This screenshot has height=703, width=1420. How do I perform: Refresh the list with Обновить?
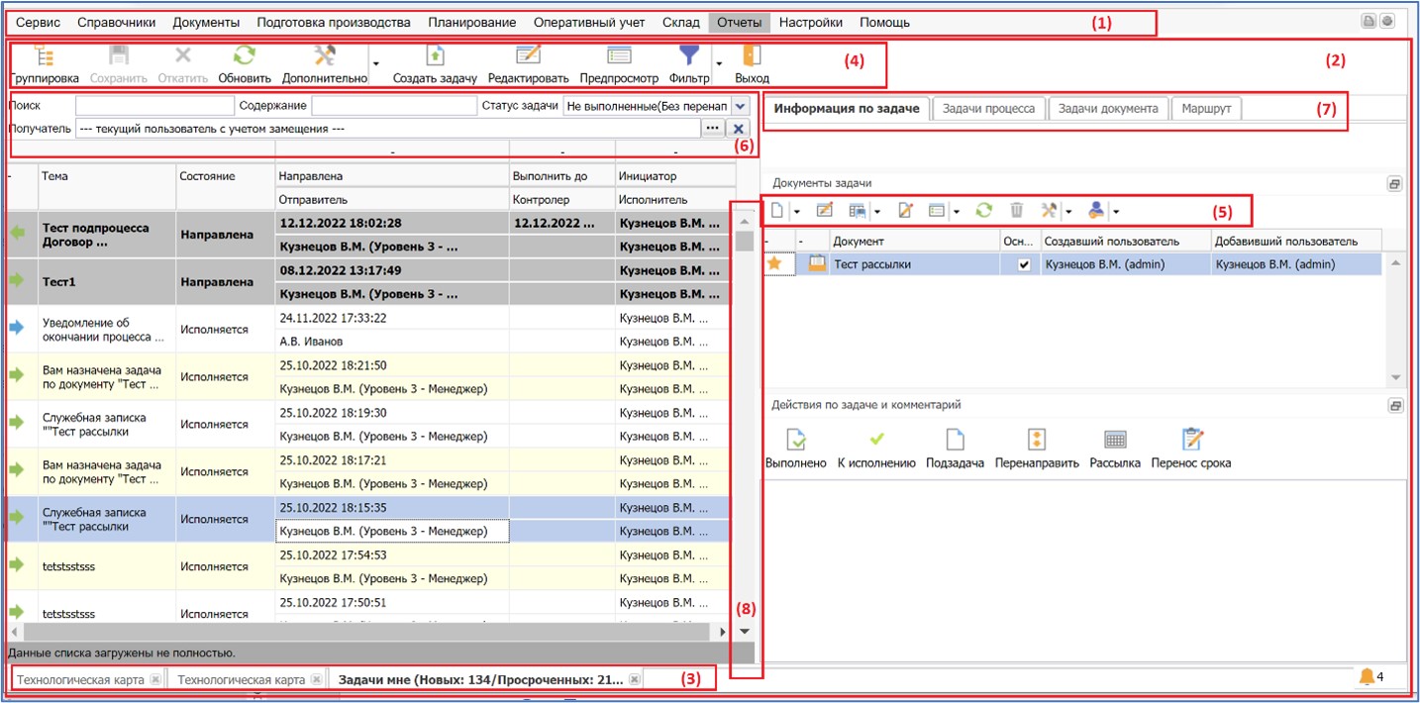click(x=244, y=57)
